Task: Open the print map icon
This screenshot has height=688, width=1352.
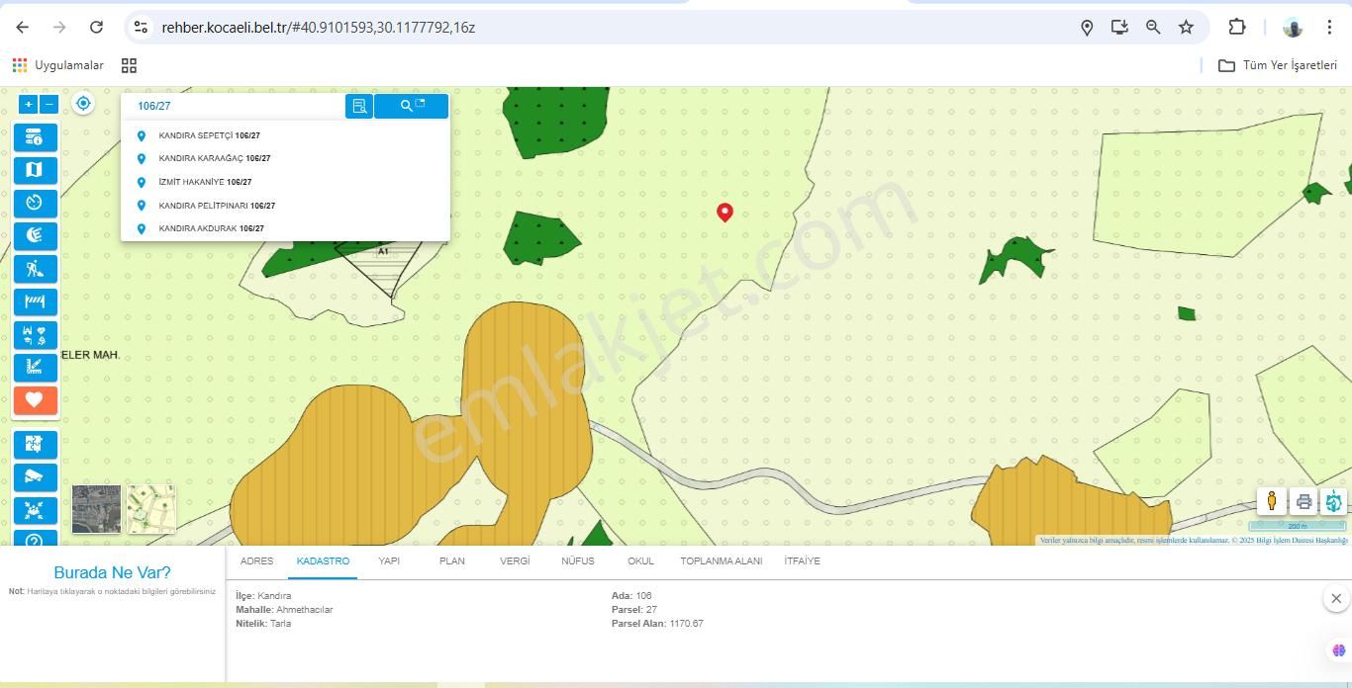Action: [1304, 501]
